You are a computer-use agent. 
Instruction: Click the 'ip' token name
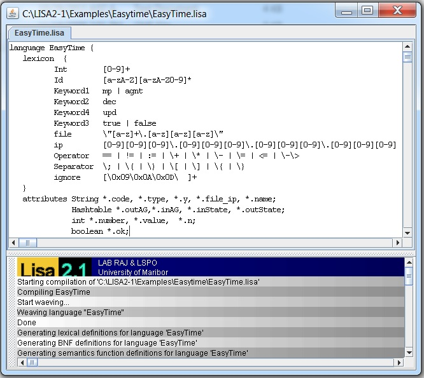pos(58,145)
